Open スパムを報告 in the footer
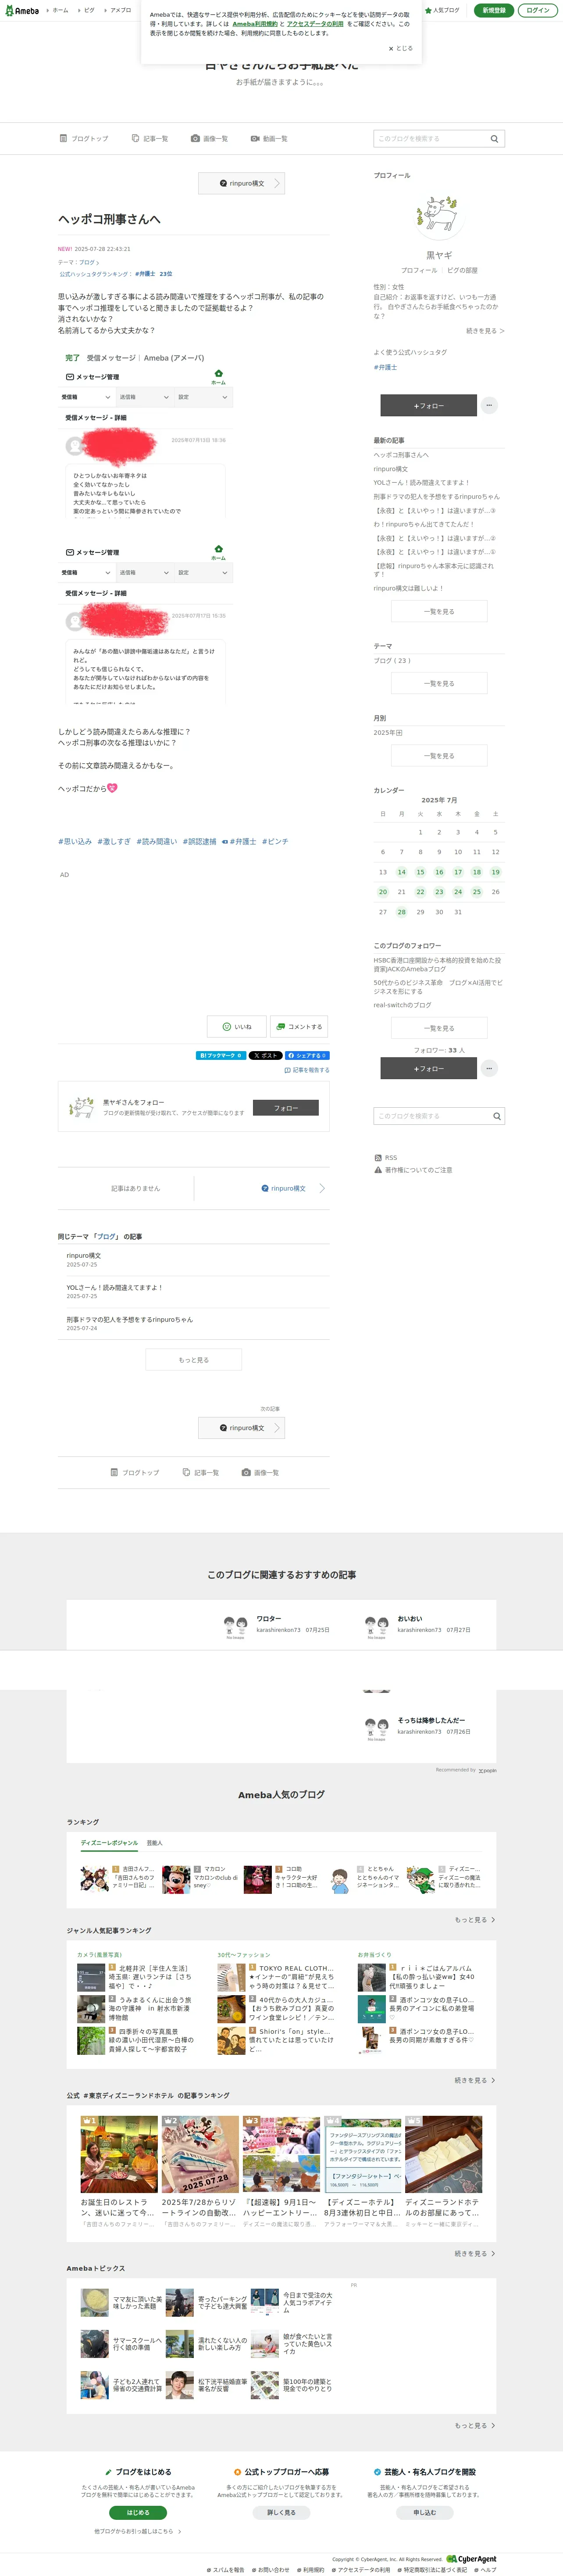563x2576 pixels. [x=225, y=2570]
